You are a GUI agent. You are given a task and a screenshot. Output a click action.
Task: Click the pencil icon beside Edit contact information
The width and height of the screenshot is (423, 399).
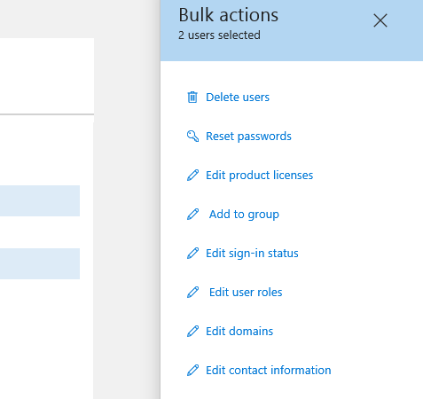coord(192,370)
